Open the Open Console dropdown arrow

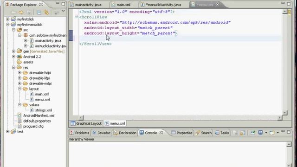(x=278, y=133)
